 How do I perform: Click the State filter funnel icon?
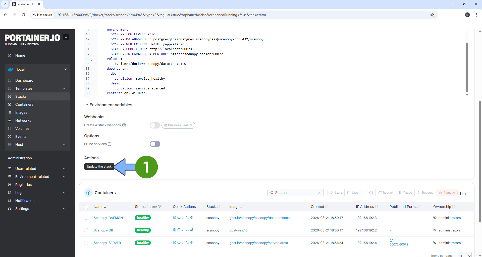[x=160, y=207]
